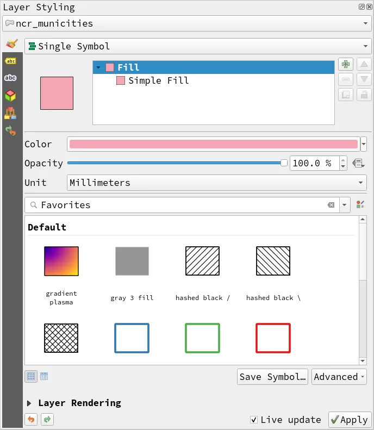
Task: Increase opacity with spinbox up arrow
Action: [x=343, y=160]
